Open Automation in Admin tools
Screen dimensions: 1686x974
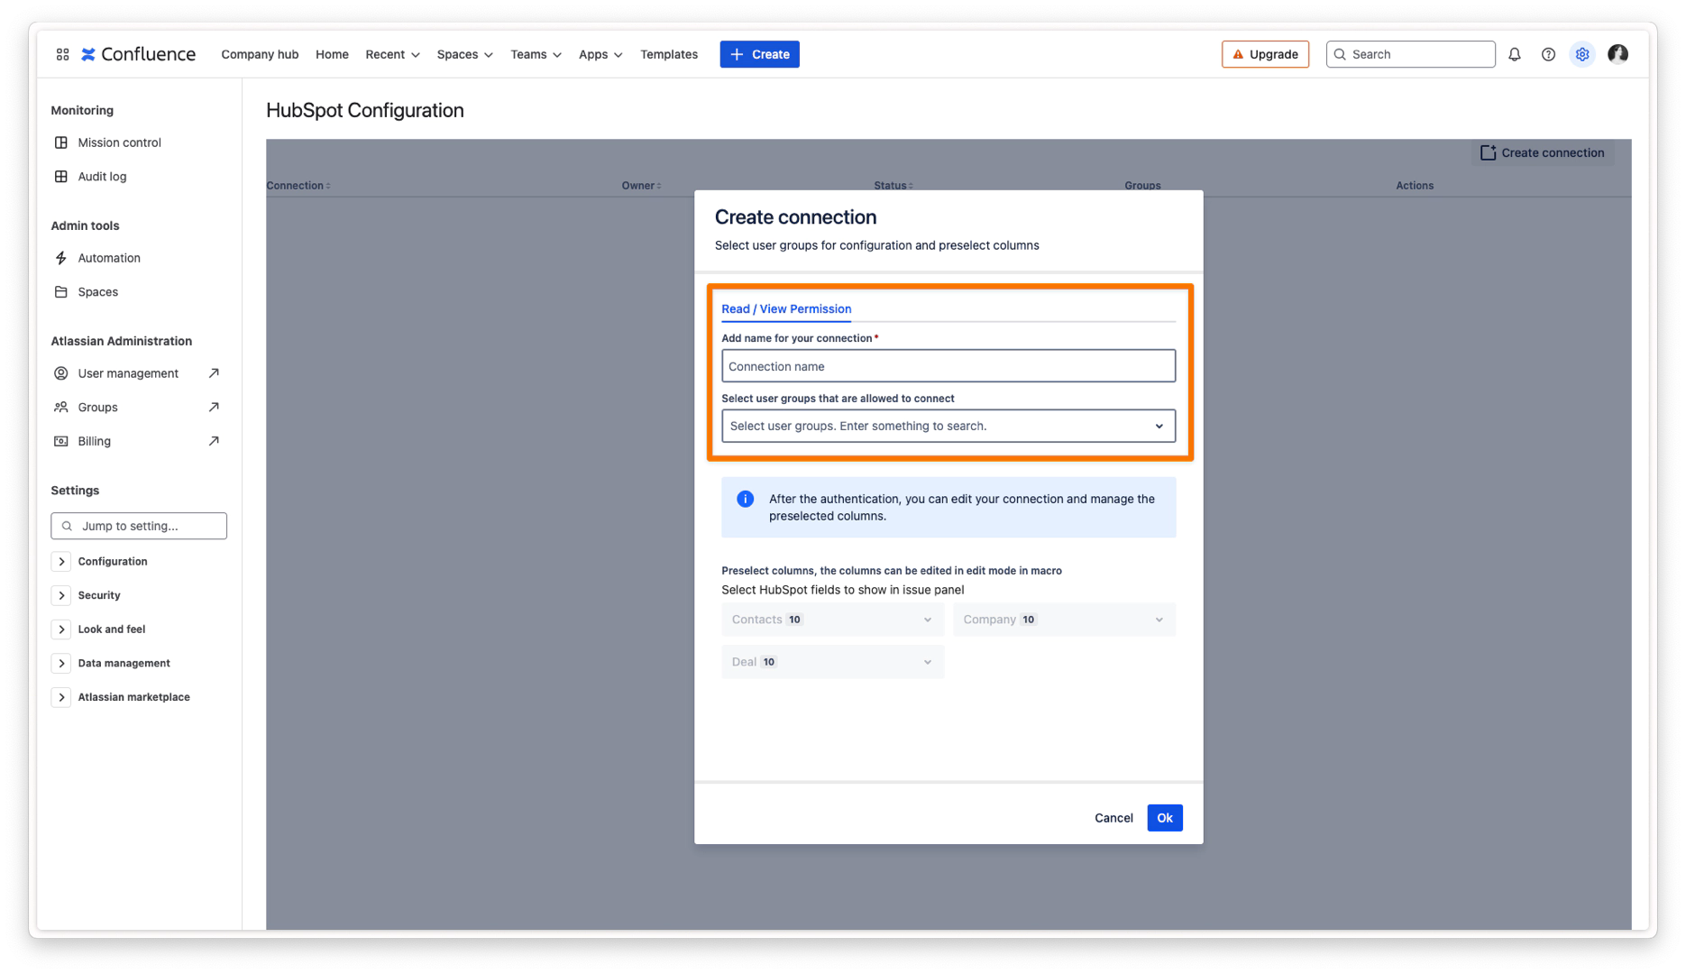tap(109, 258)
